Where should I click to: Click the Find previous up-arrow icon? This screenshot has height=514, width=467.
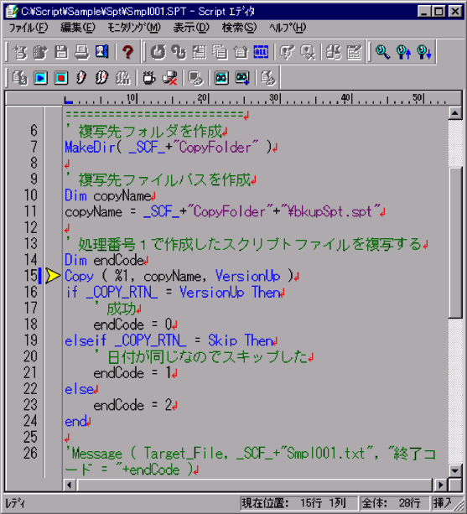(403, 52)
